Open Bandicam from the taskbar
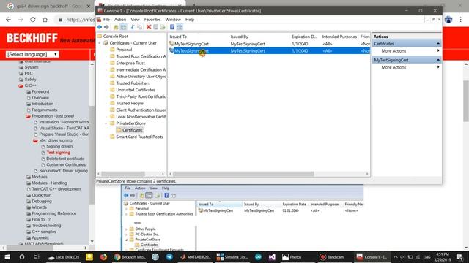This screenshot has height=263, width=469. [331, 257]
